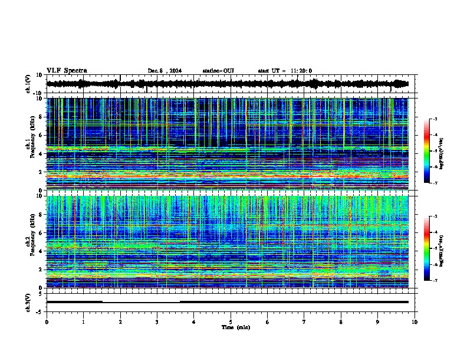Click the ch.2 "Frequency (kHz)" axis label
Image resolution: width=467 pixels, height=361 pixels.
click(x=32, y=235)
